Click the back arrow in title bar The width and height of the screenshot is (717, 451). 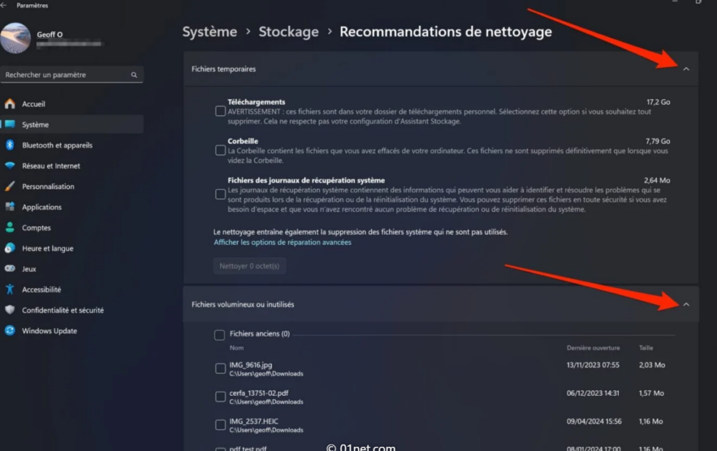point(4,6)
